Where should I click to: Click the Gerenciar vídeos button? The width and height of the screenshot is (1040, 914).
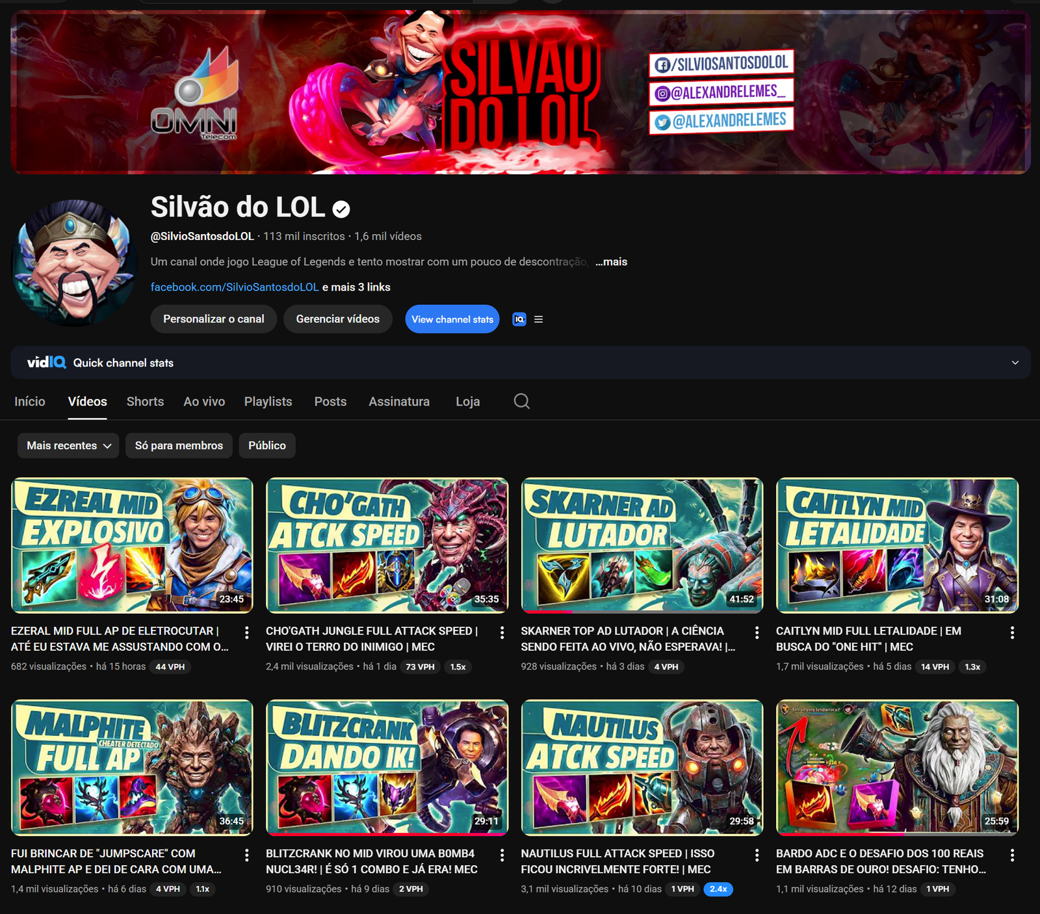[x=338, y=319]
